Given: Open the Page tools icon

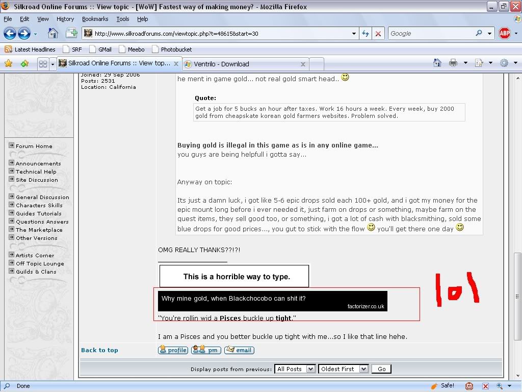Looking at the screenshot, I should [479, 63].
